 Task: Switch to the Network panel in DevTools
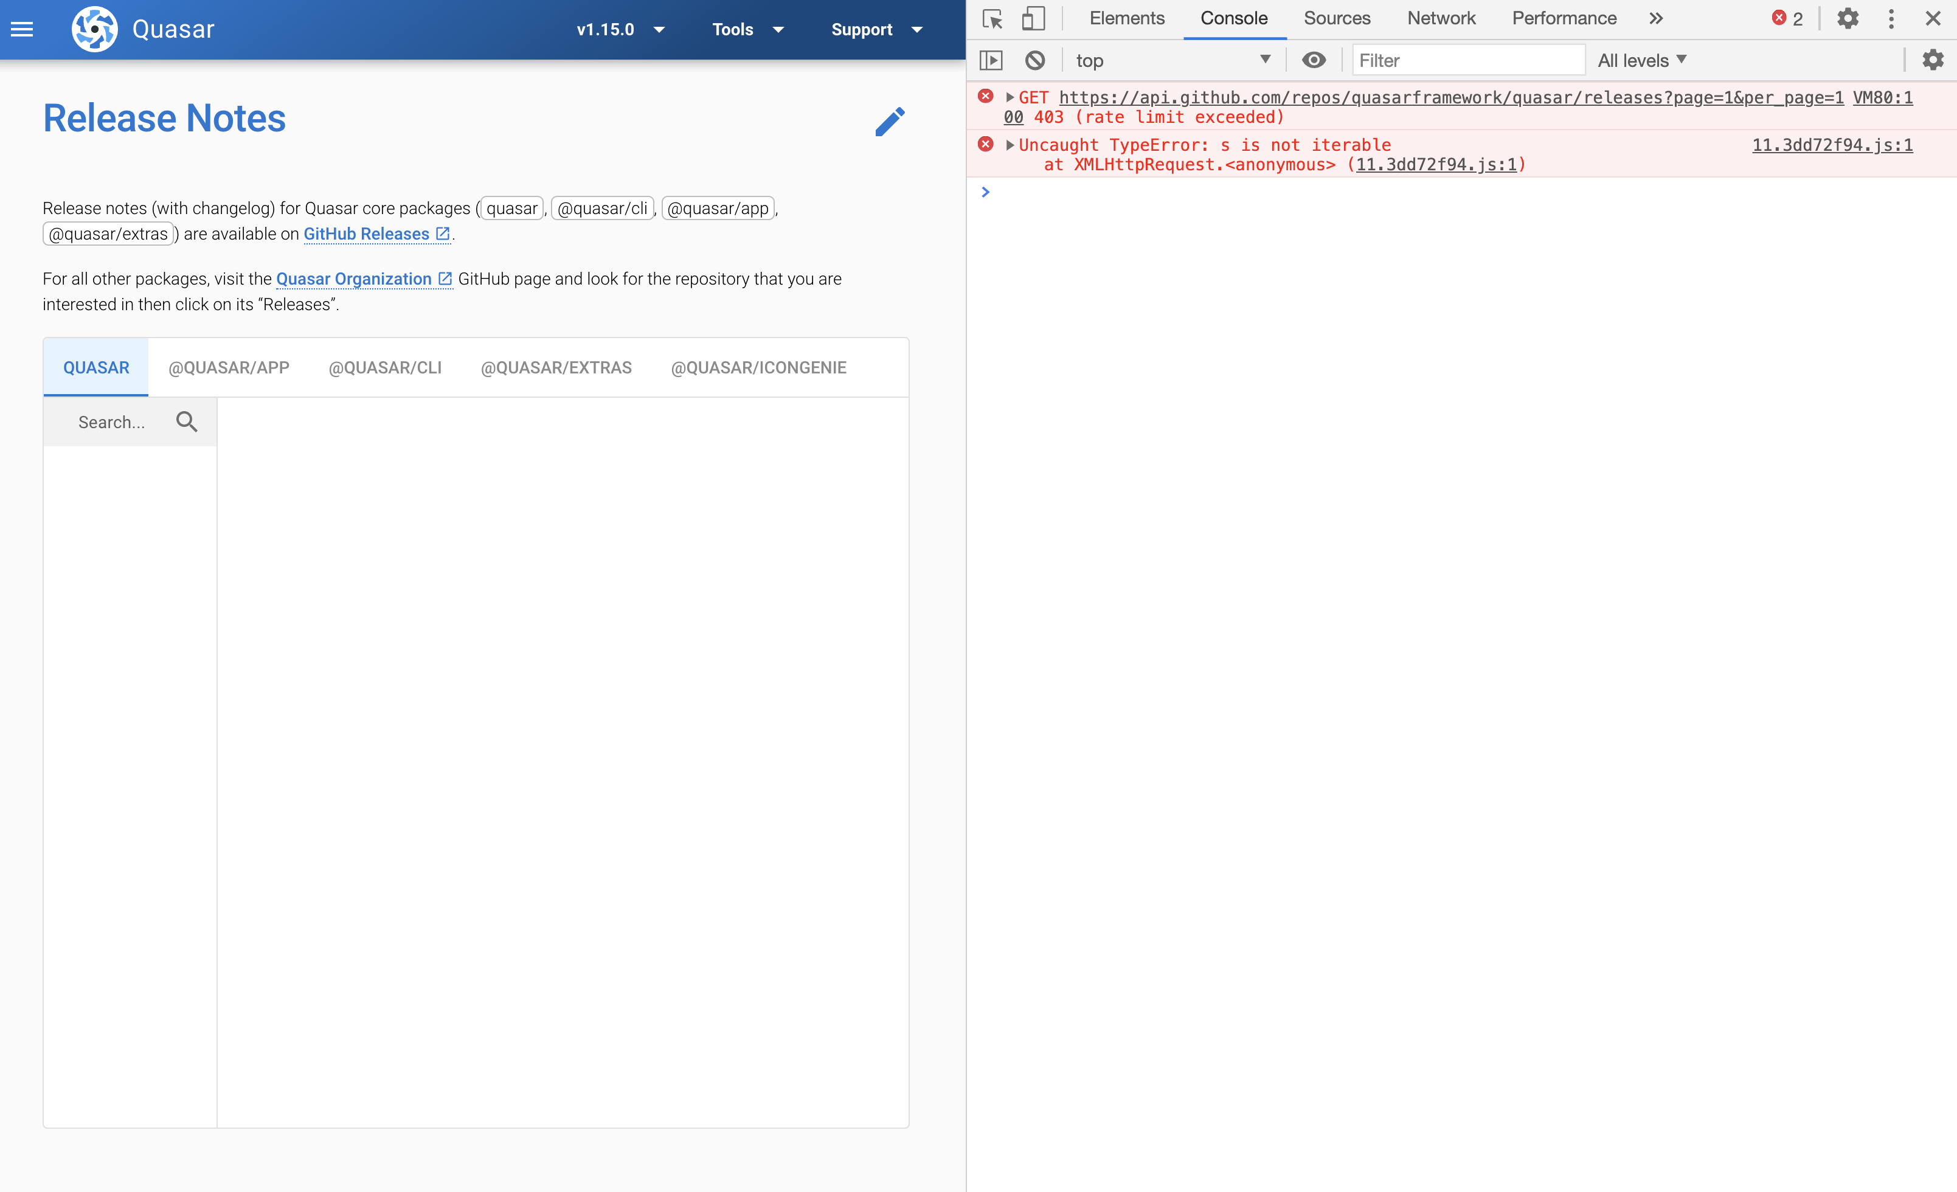(x=1441, y=18)
